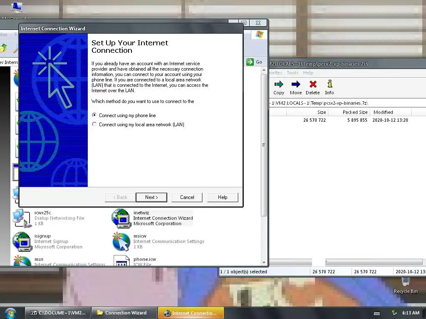Sort by Packed Size column in 7-Zip
This screenshot has height=319, width=426.
349,112
